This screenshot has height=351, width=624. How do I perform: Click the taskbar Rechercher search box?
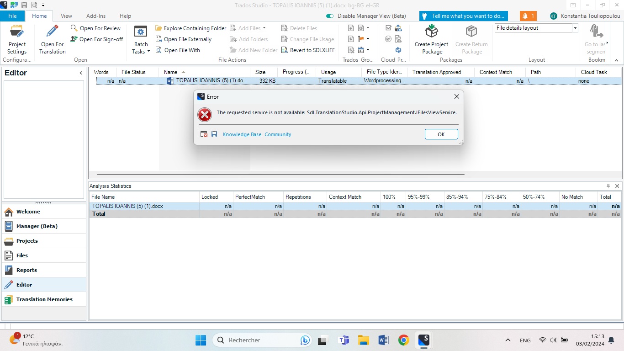[x=263, y=340]
